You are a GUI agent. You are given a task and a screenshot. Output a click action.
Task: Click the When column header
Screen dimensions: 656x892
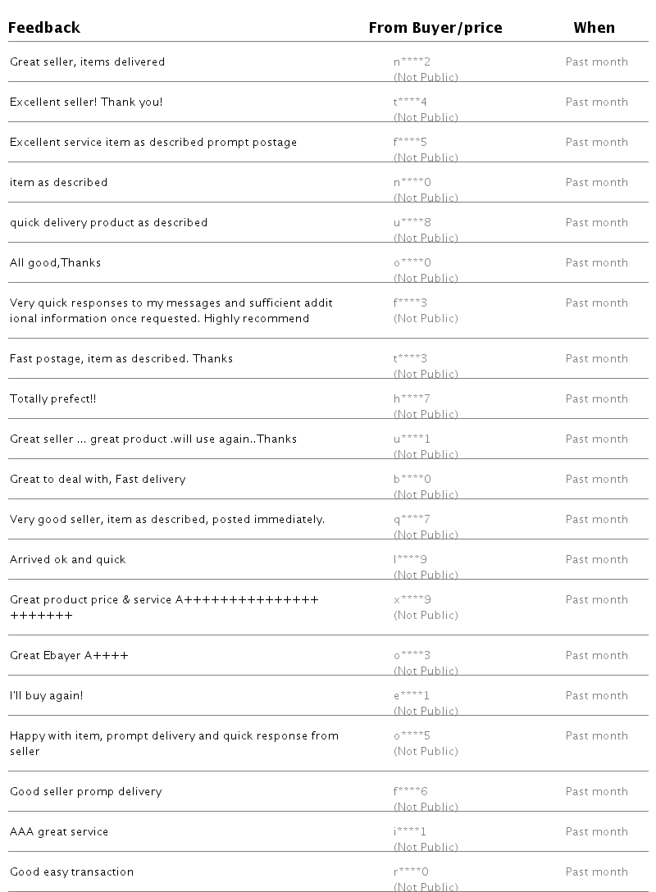594,27
